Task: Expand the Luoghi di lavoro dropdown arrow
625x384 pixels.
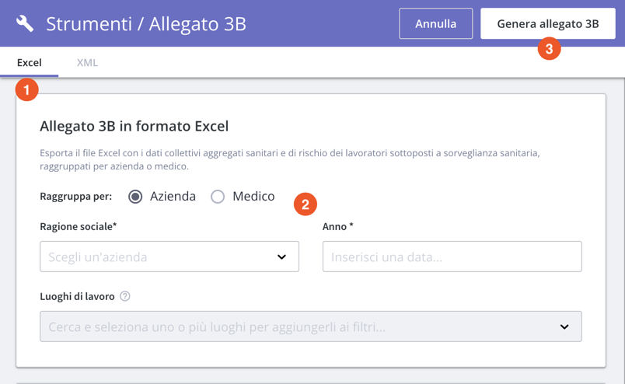Action: 564,327
